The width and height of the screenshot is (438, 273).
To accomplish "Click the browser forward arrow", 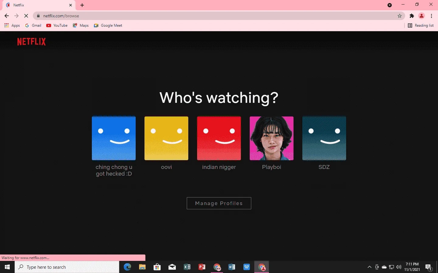I will tap(16, 16).
